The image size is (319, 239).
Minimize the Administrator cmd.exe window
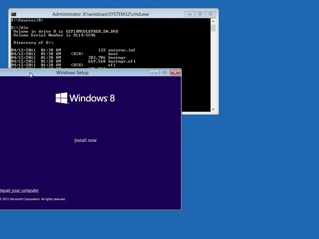[x=190, y=14]
